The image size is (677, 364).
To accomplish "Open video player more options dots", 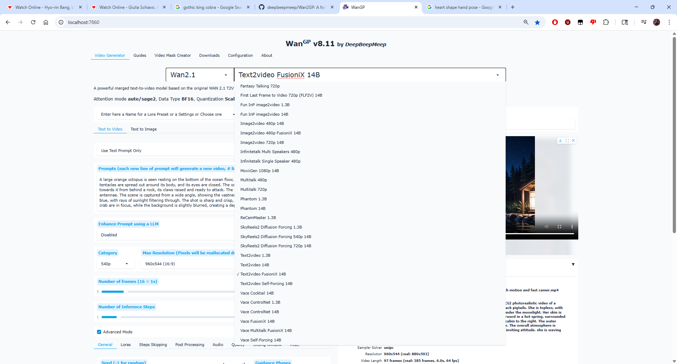I will 572,226.
